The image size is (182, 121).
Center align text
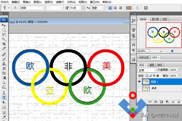pos(115,8)
